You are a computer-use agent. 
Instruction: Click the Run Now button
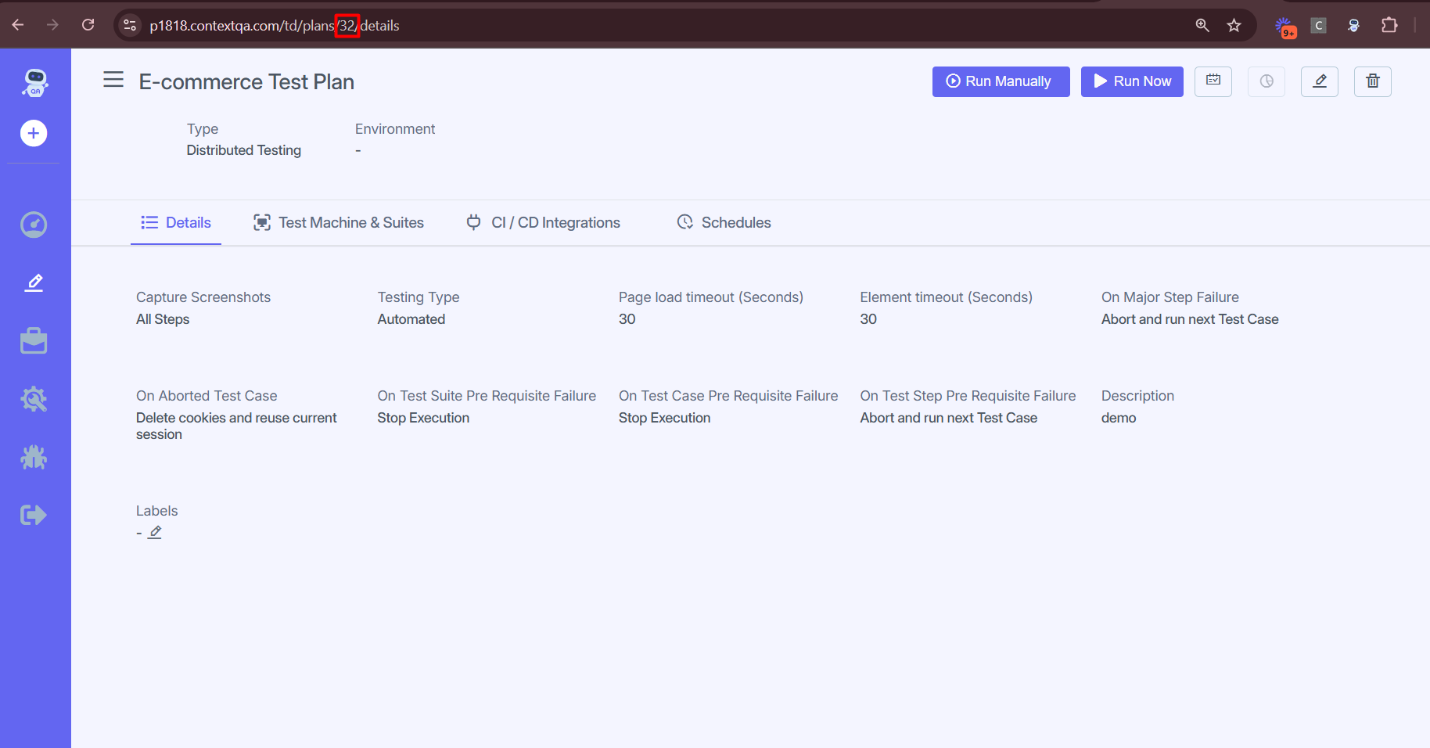1132,81
